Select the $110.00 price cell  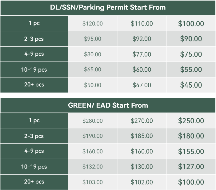(142, 23)
